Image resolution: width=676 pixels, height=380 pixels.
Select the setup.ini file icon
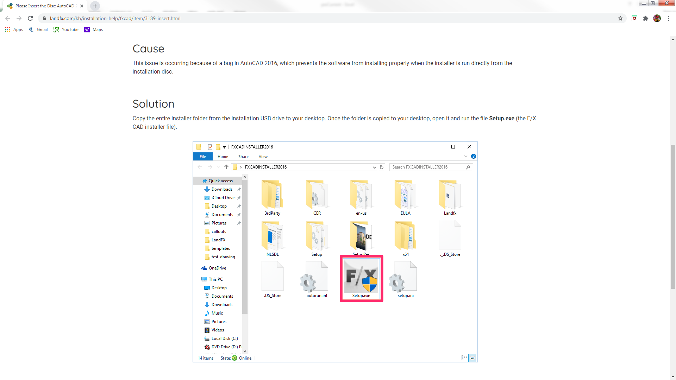tap(403, 277)
